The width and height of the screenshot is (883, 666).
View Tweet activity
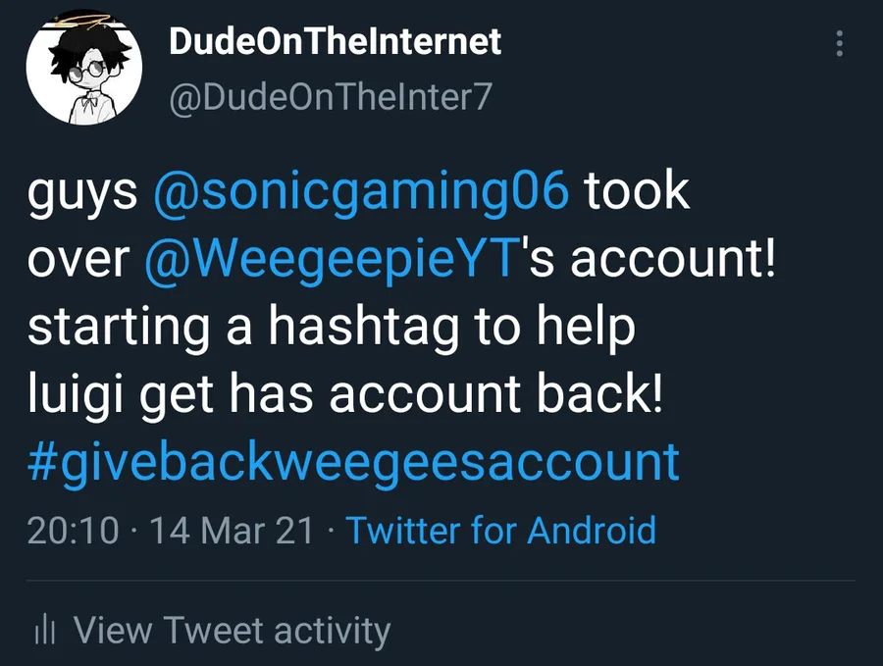tap(232, 630)
